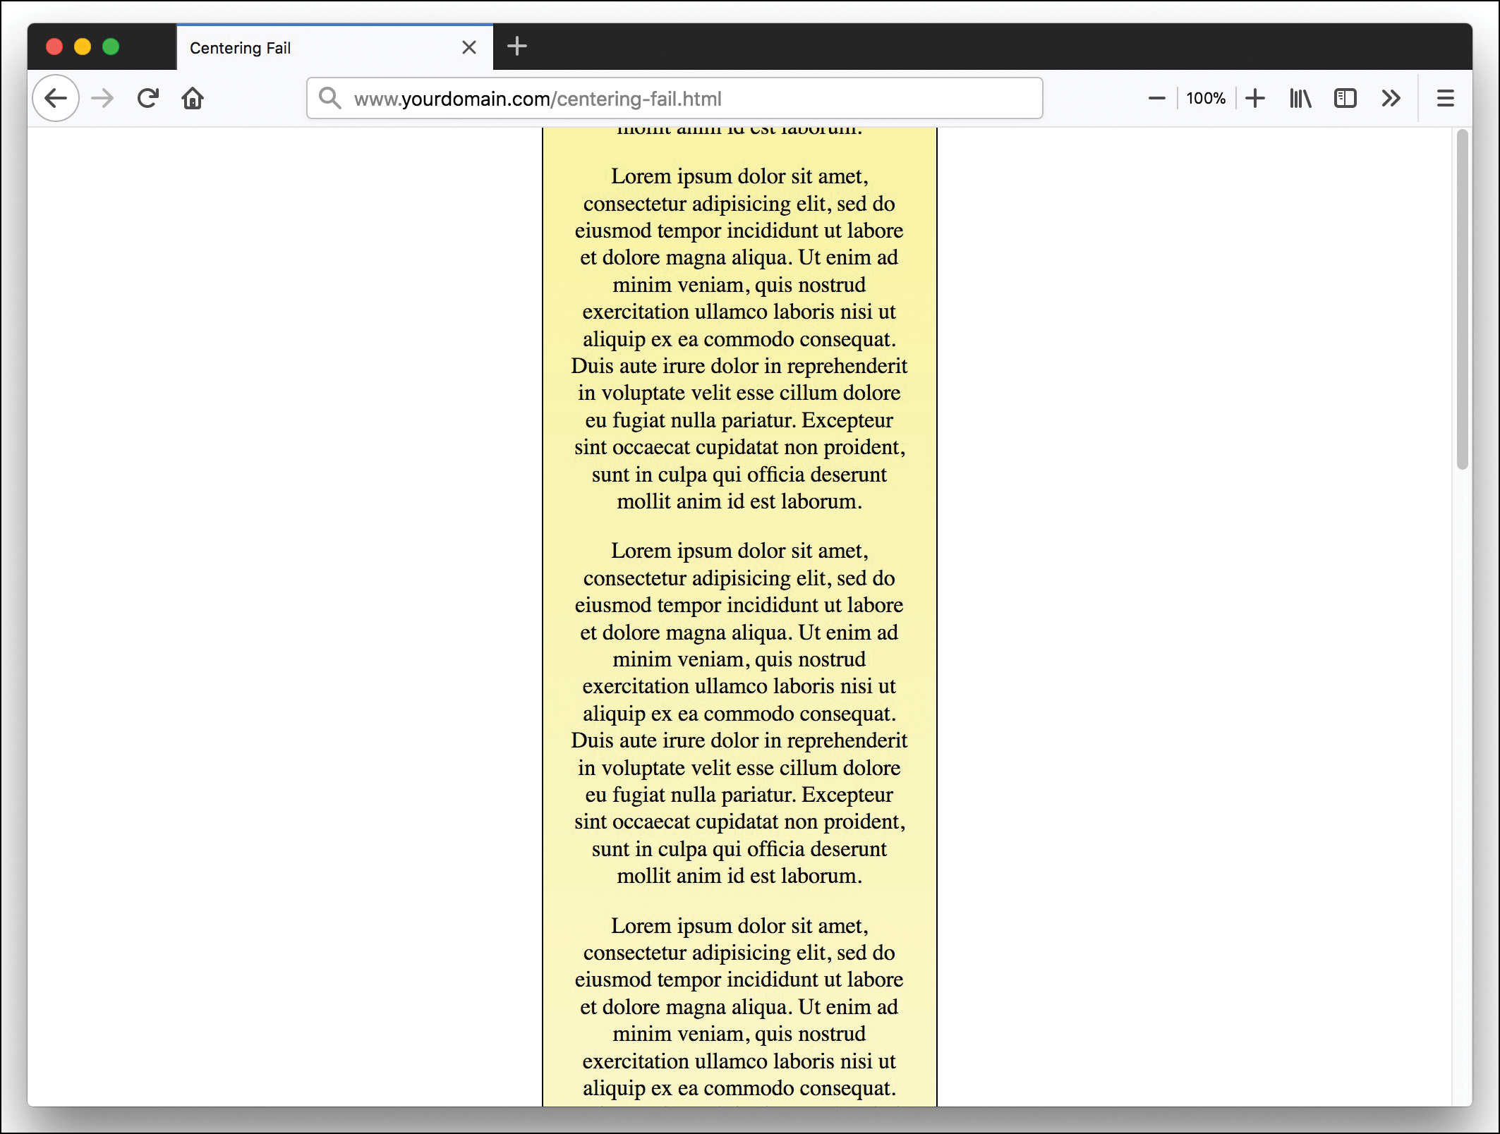1500x1134 pixels.
Task: Close the Centering Fail tab
Action: pos(469,47)
